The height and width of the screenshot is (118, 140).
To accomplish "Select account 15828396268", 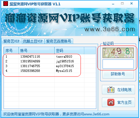I will pos(30,71).
